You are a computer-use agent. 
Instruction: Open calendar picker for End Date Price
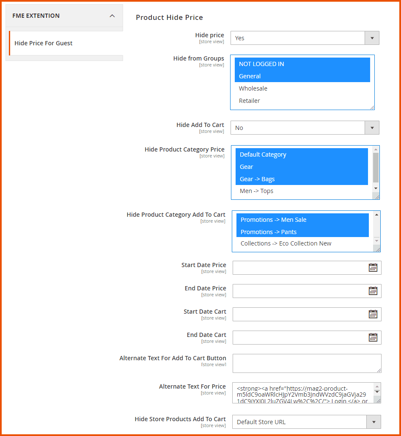point(373,291)
